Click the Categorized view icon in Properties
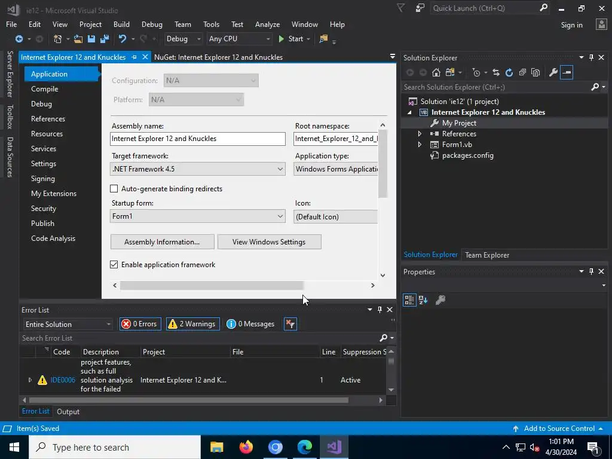 pyautogui.click(x=409, y=300)
